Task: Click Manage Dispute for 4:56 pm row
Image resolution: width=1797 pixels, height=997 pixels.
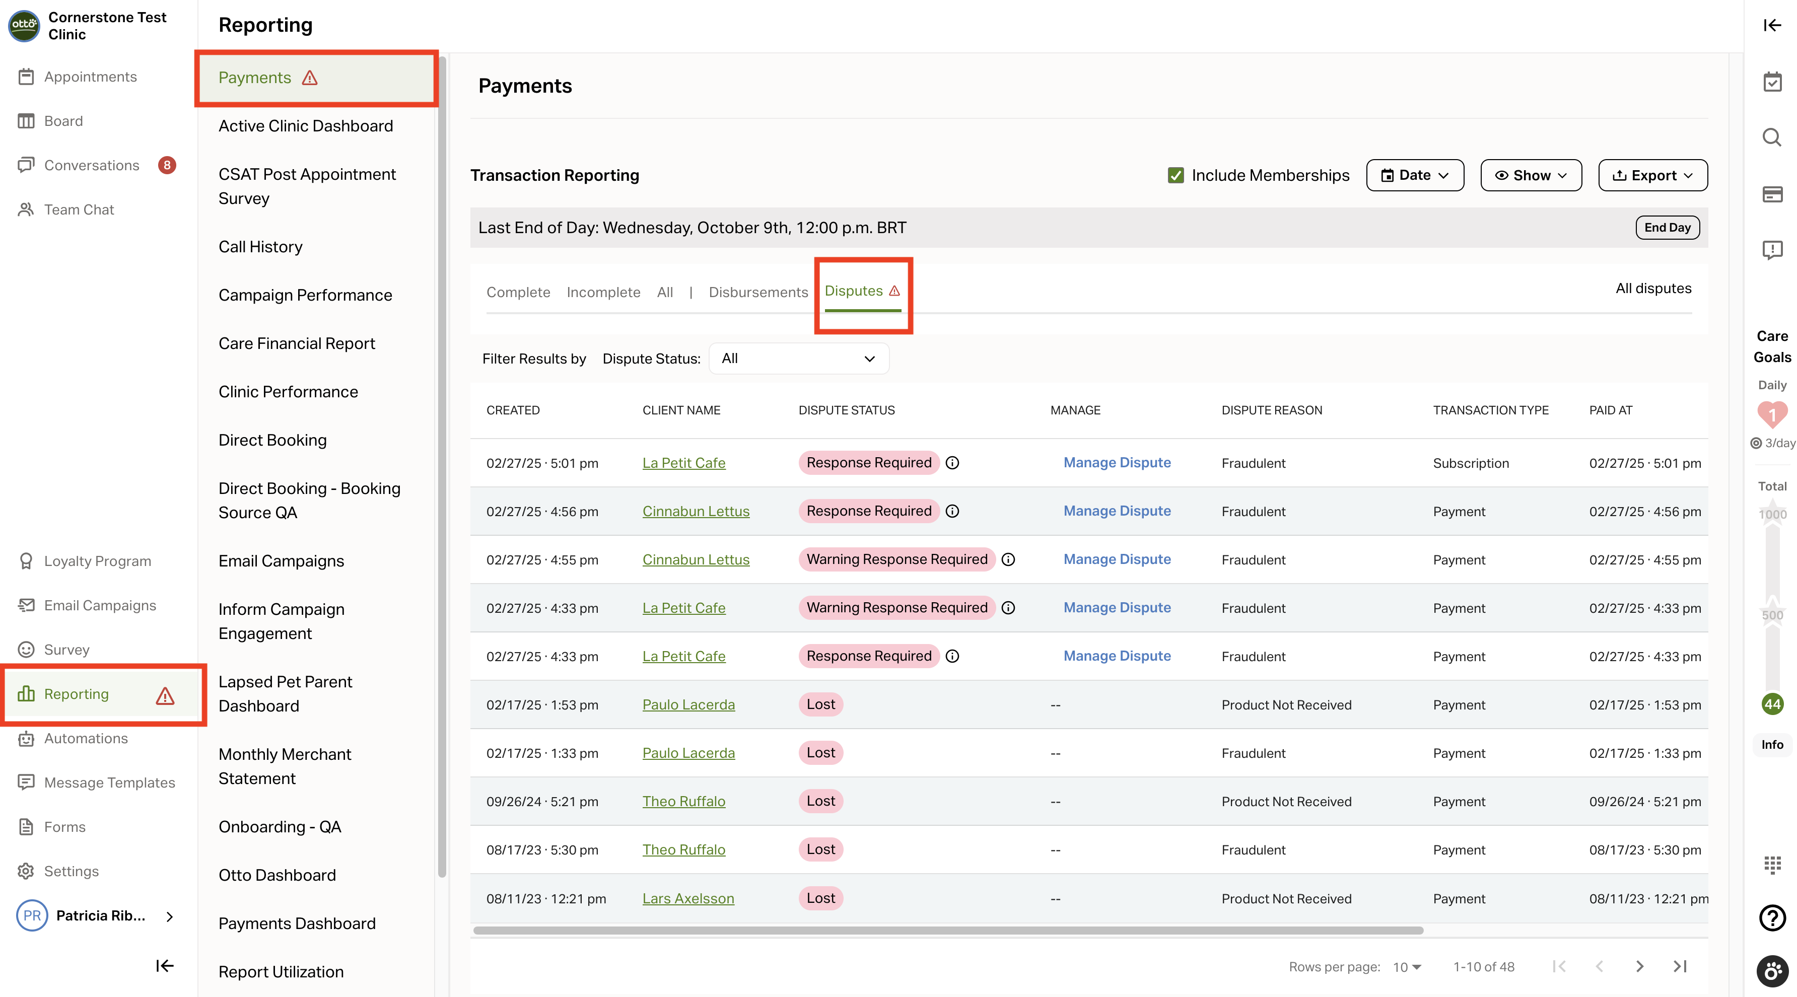Action: [1117, 511]
